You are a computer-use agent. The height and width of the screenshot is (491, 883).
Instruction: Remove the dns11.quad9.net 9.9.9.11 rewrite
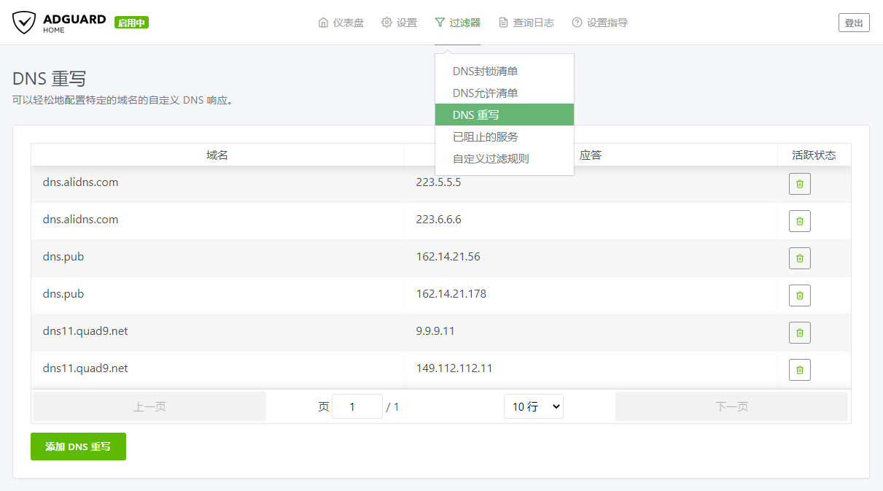[799, 333]
